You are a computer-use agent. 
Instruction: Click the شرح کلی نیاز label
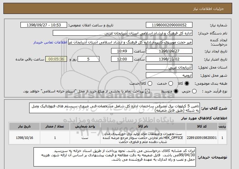click(214, 108)
